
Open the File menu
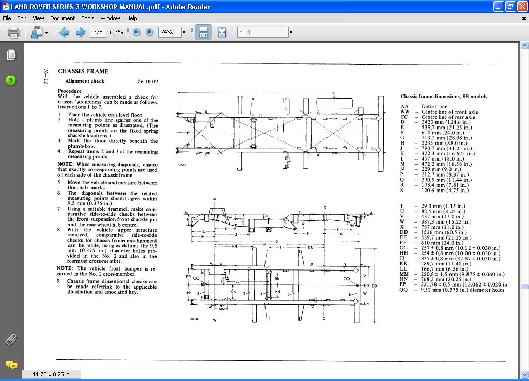click(x=7, y=18)
